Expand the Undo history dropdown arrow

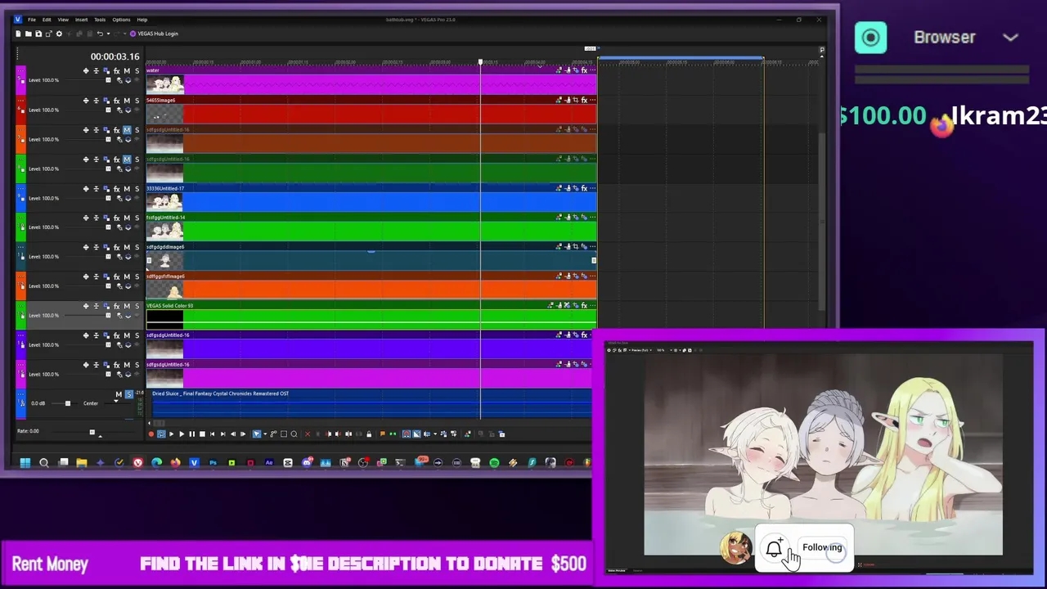(x=107, y=34)
